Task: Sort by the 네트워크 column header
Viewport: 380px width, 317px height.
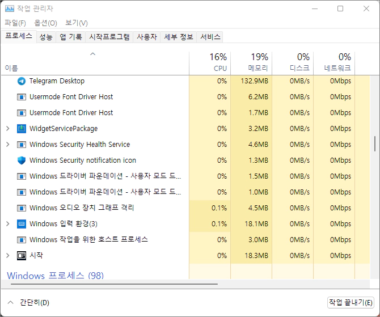Action: point(334,63)
